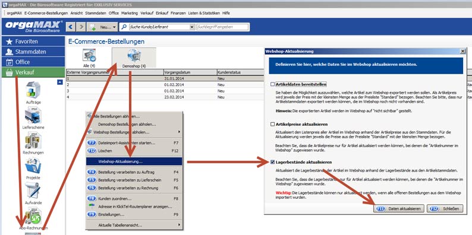Click the Daten aktualisieren button
Image resolution: width=472 pixels, height=235 pixels.
[x=399, y=208]
